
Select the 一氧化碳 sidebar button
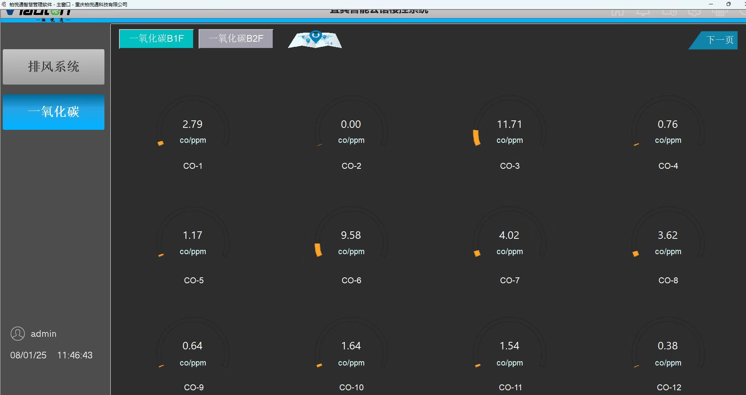click(54, 112)
